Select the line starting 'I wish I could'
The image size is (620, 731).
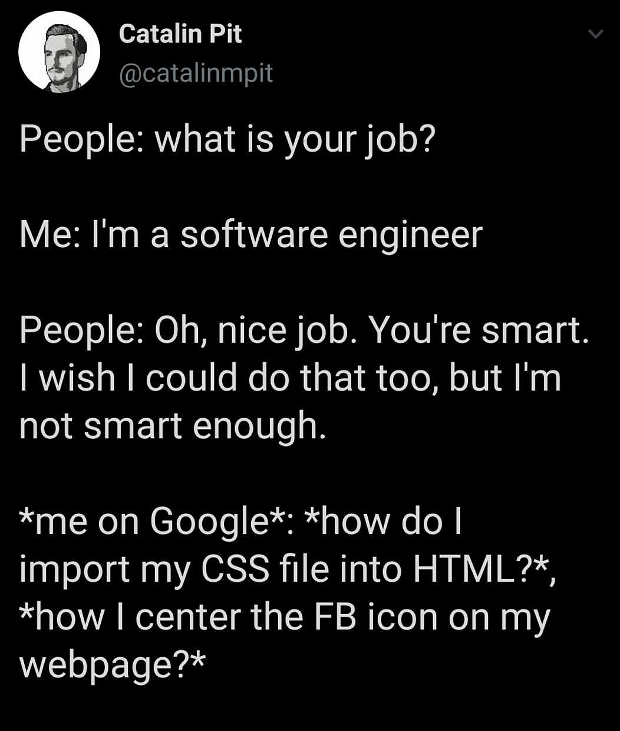click(x=291, y=378)
